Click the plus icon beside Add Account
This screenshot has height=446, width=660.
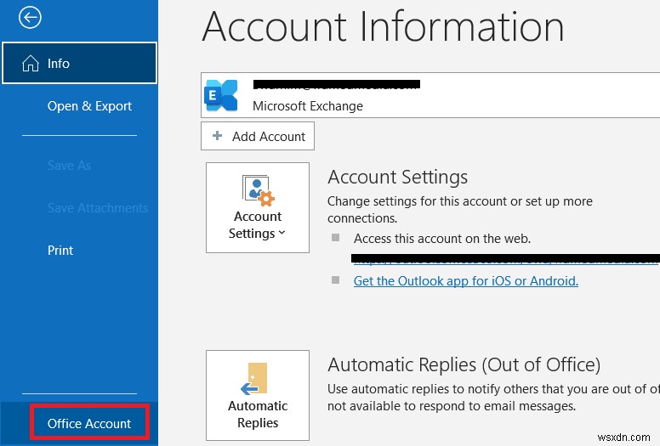click(x=217, y=135)
